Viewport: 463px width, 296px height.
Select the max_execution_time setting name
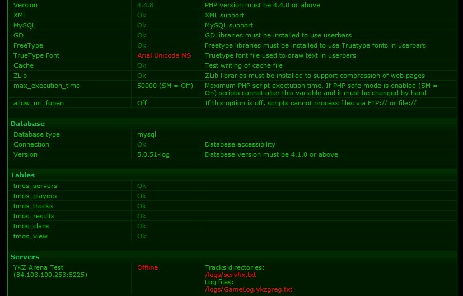46,86
